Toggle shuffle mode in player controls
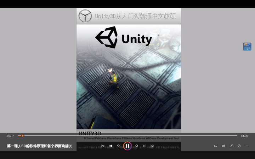This screenshot has width=255, height=159. tap(103, 146)
